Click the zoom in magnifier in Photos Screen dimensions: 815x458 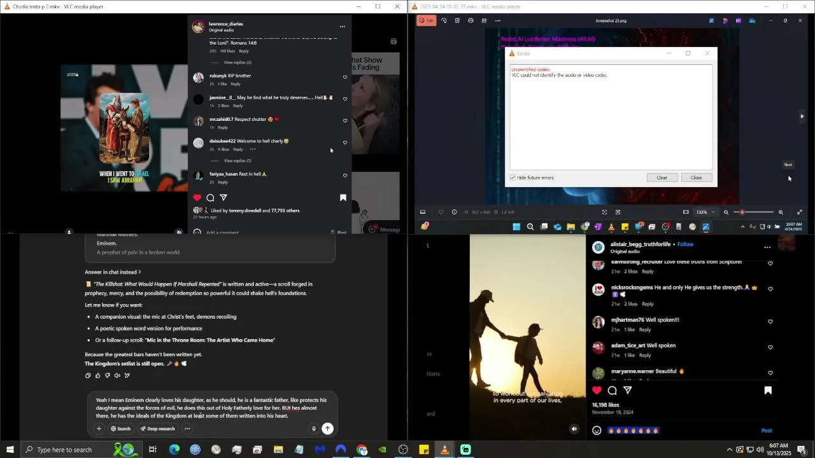point(781,212)
